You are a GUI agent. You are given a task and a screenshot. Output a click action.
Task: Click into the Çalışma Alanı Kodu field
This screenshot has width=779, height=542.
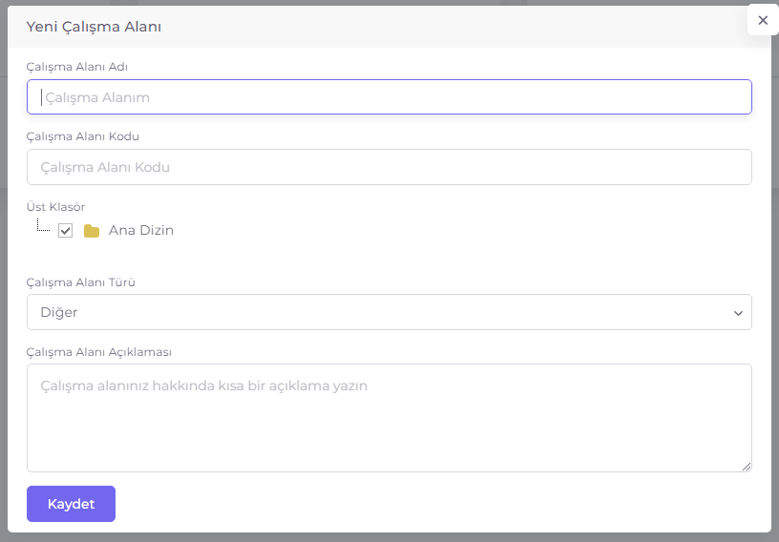(x=389, y=167)
